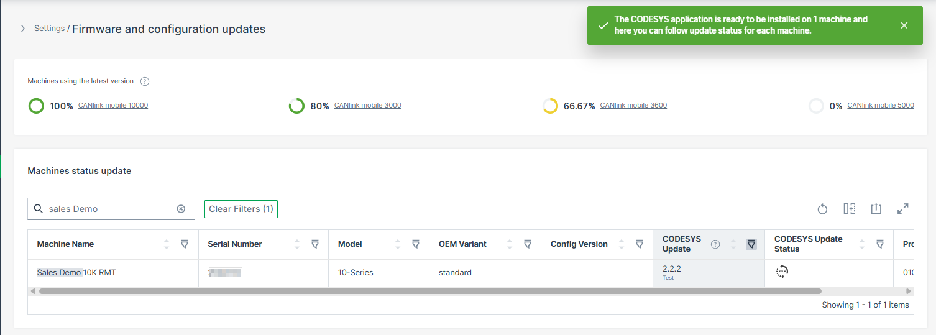The height and width of the screenshot is (335, 936).
Task: Refresh the machines status table
Action: [x=822, y=209]
